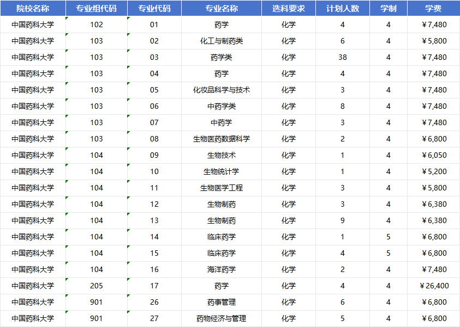Screen dimensions: 460x327
Task: Select the 化学 requirement cell in row 17
Action: click(x=289, y=286)
